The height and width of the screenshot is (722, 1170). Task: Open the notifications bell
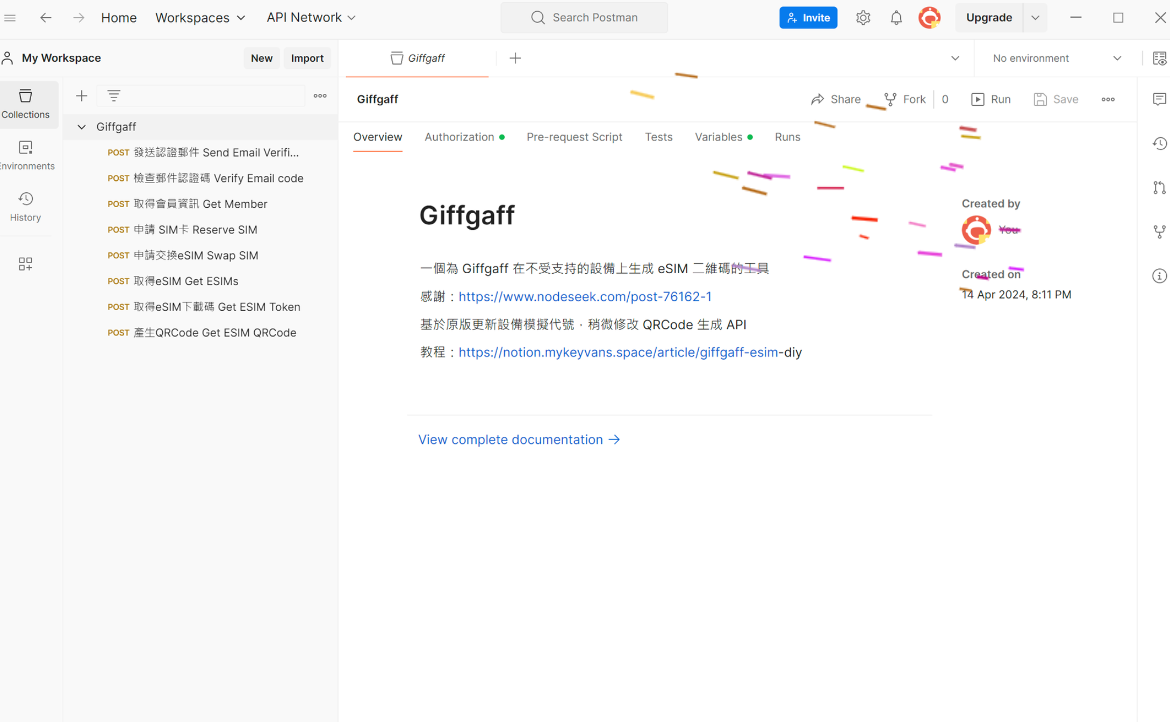(896, 18)
